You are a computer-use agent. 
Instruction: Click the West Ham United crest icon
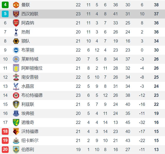[x=16, y=14]
